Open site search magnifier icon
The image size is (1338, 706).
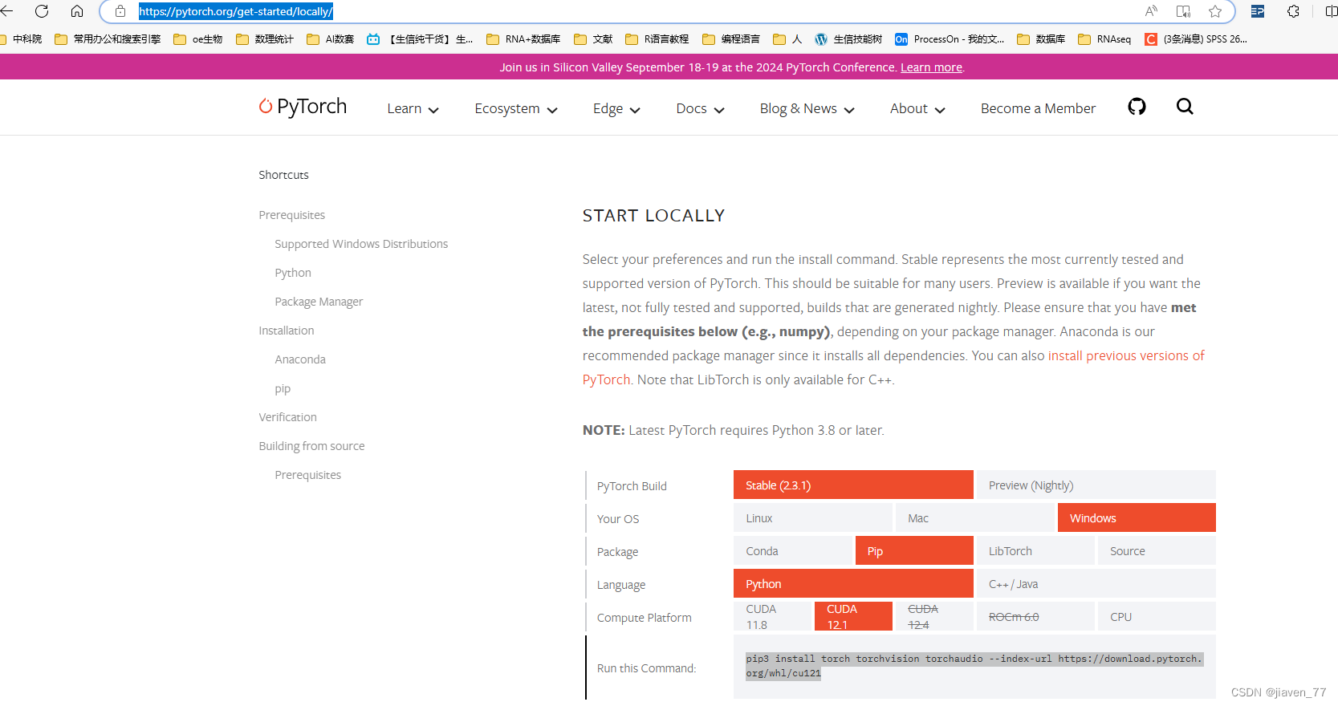coord(1185,107)
